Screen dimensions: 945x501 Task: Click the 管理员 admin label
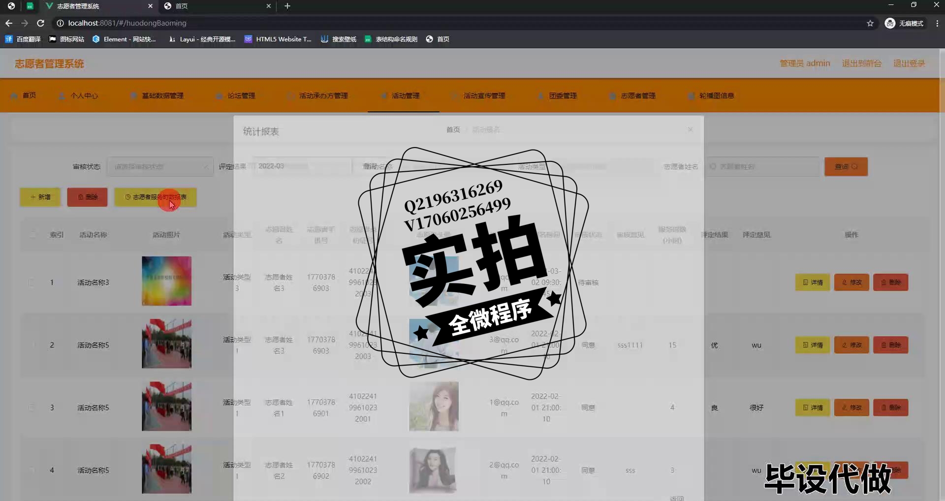click(805, 63)
